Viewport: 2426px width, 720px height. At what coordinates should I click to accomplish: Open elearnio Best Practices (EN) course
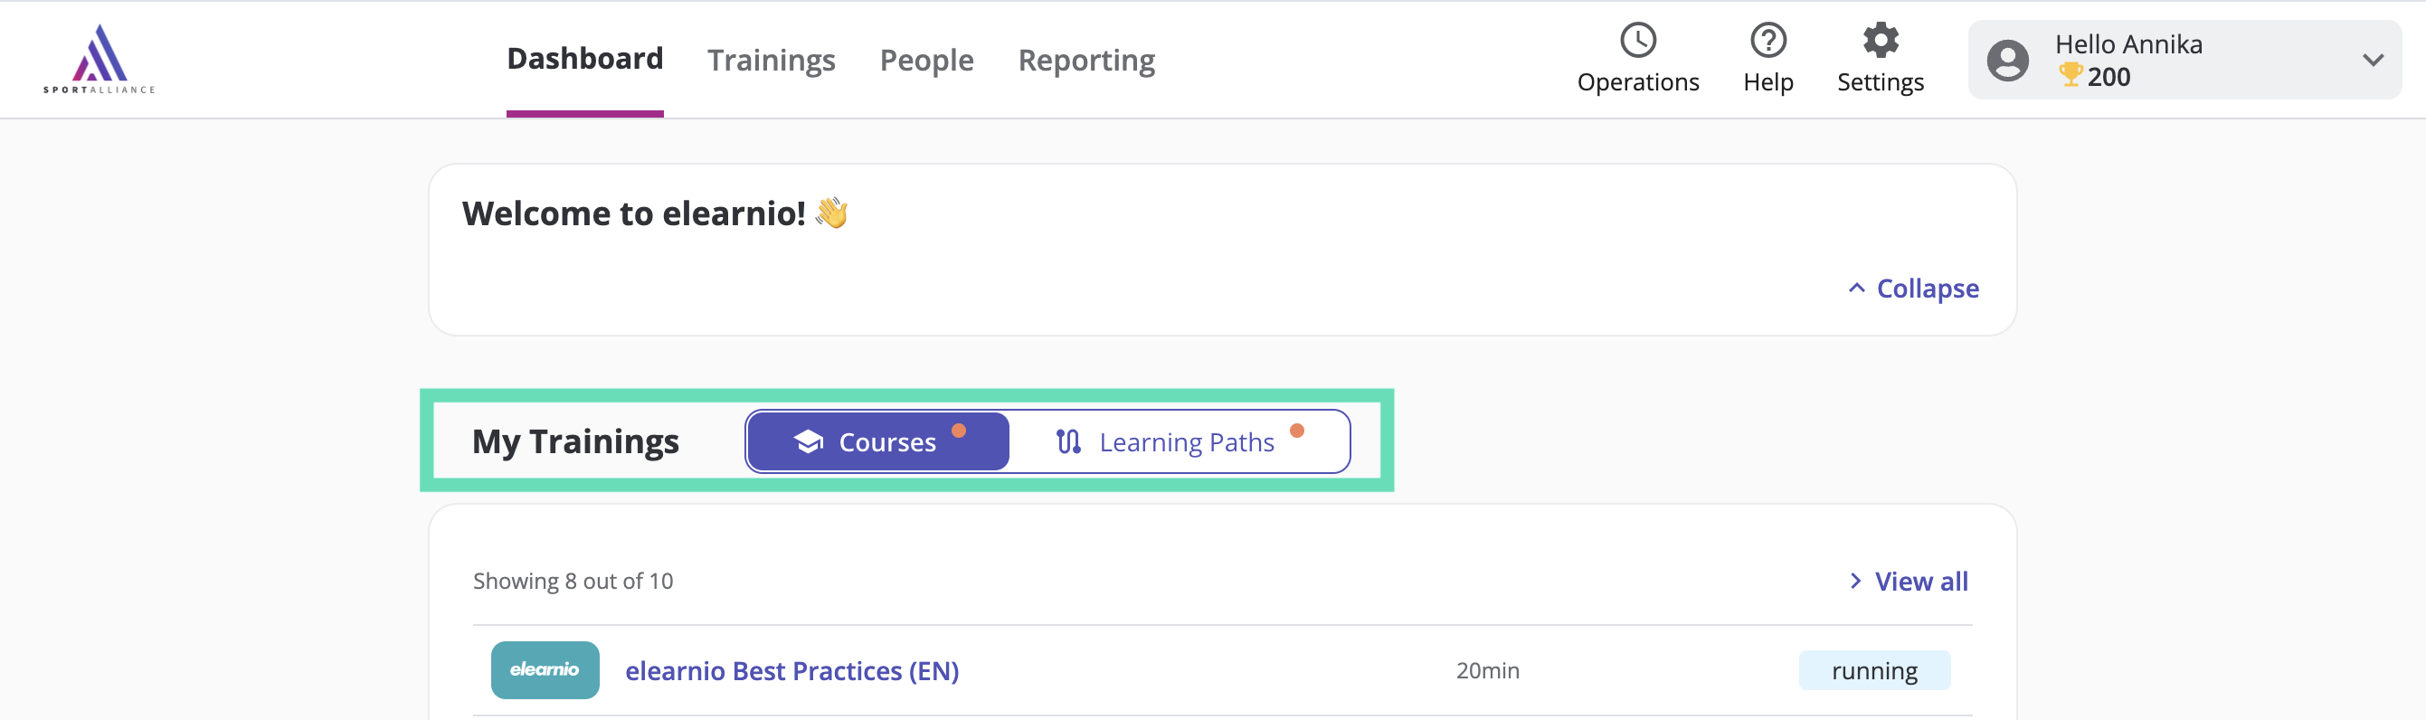[x=792, y=671]
